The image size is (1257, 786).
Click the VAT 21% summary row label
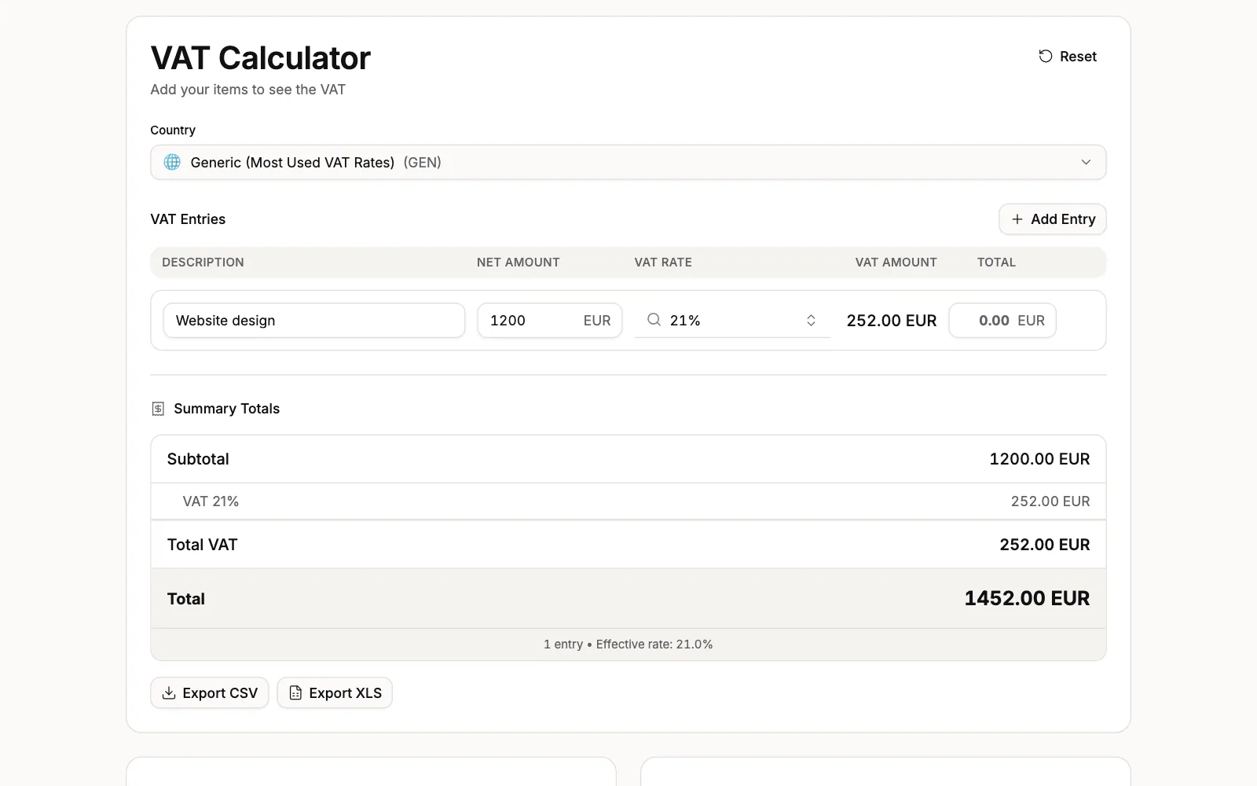click(211, 501)
